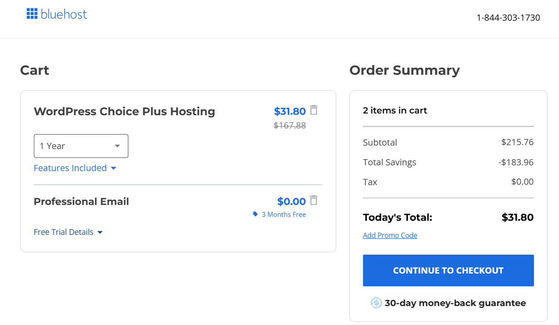Click the Bluehost logo
The height and width of the screenshot is (325, 559).
click(x=57, y=14)
